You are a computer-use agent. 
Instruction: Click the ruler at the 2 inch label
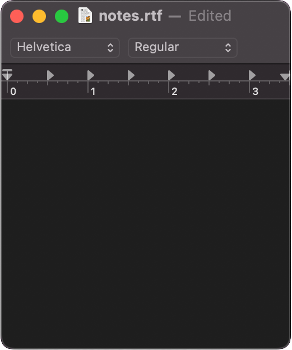(174, 92)
